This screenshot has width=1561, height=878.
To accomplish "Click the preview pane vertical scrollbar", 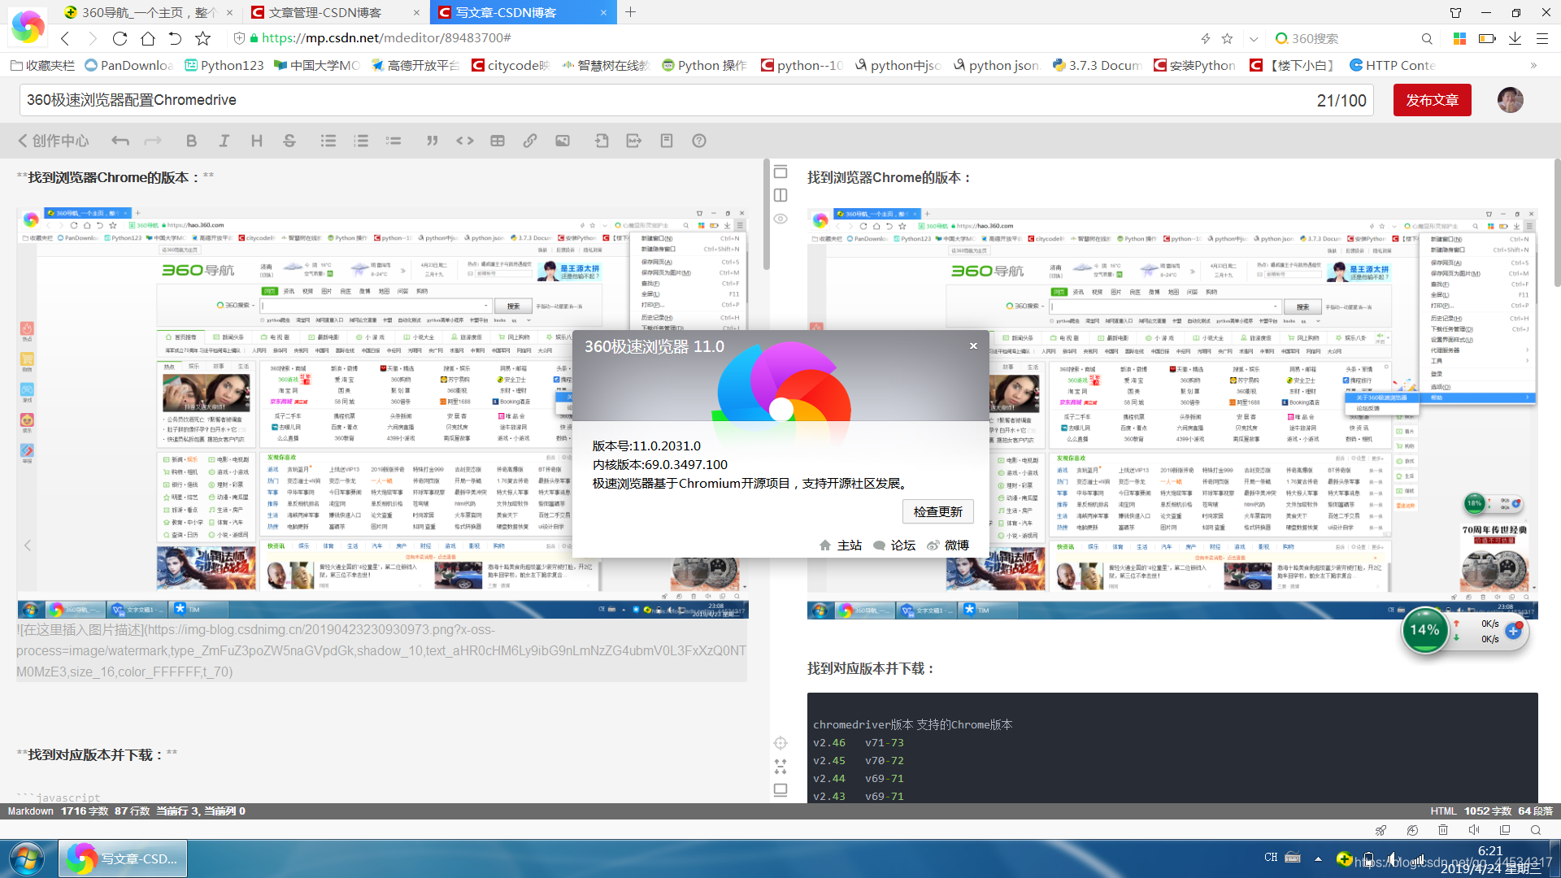I will tap(1557, 224).
